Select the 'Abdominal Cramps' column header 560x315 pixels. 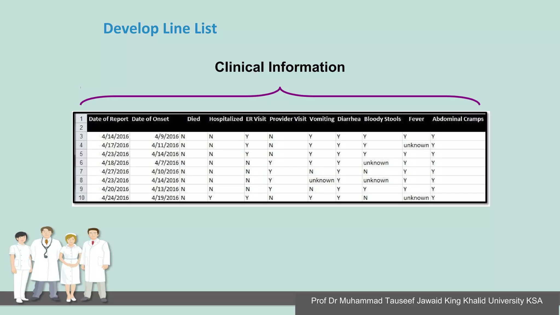[x=458, y=119]
